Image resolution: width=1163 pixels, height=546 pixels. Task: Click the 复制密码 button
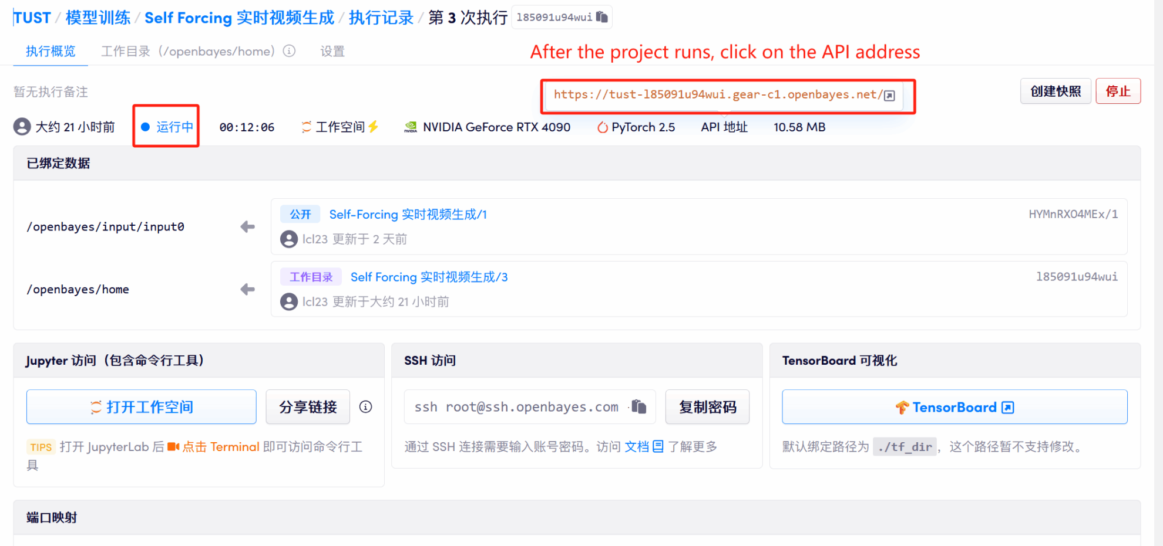707,407
